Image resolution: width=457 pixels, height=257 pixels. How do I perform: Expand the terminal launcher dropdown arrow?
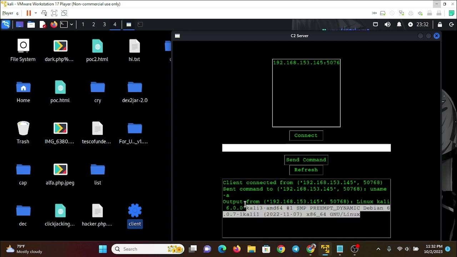click(x=72, y=25)
